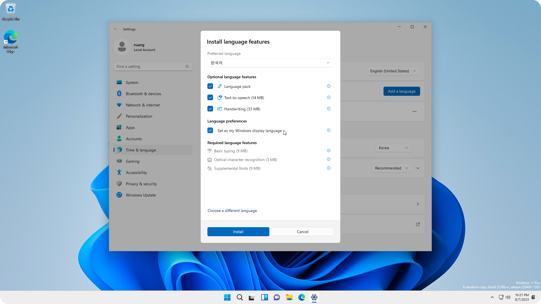Image resolution: width=541 pixels, height=304 pixels.
Task: Open Accessibility settings in the sidebar
Action: coord(136,173)
